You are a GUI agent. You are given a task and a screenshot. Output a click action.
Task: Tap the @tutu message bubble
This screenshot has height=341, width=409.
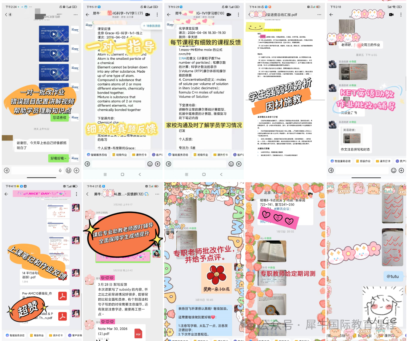392,276
